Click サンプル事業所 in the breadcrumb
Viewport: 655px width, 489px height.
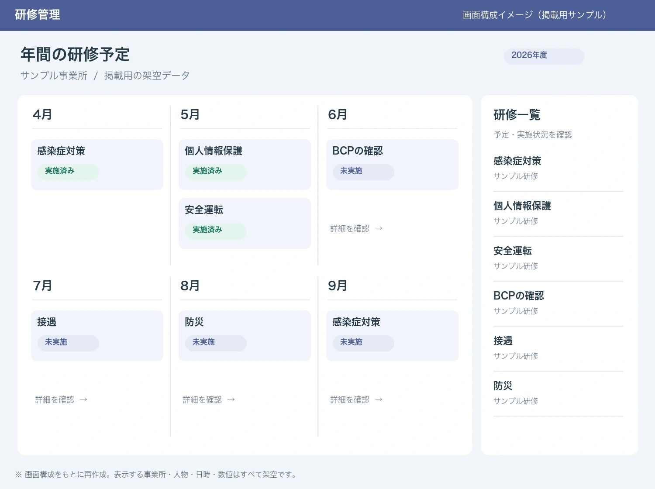54,76
